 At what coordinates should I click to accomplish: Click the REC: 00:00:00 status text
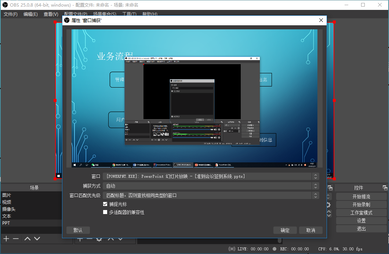(x=294, y=249)
